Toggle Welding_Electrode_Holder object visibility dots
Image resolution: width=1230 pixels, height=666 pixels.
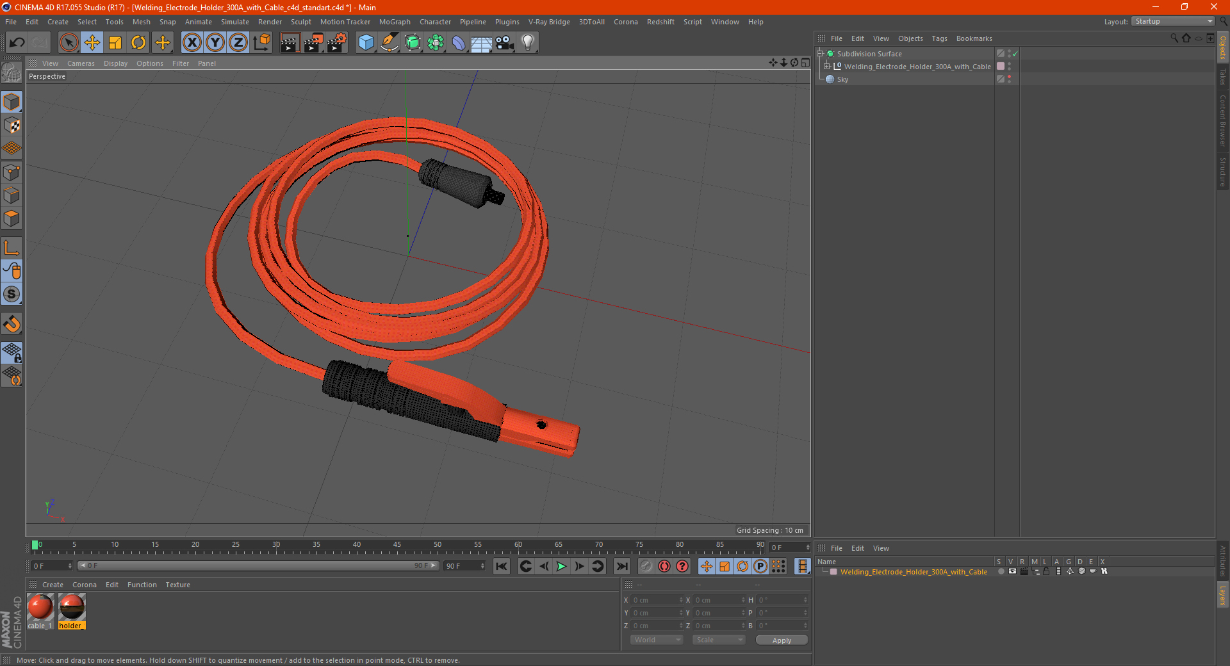click(x=1009, y=67)
